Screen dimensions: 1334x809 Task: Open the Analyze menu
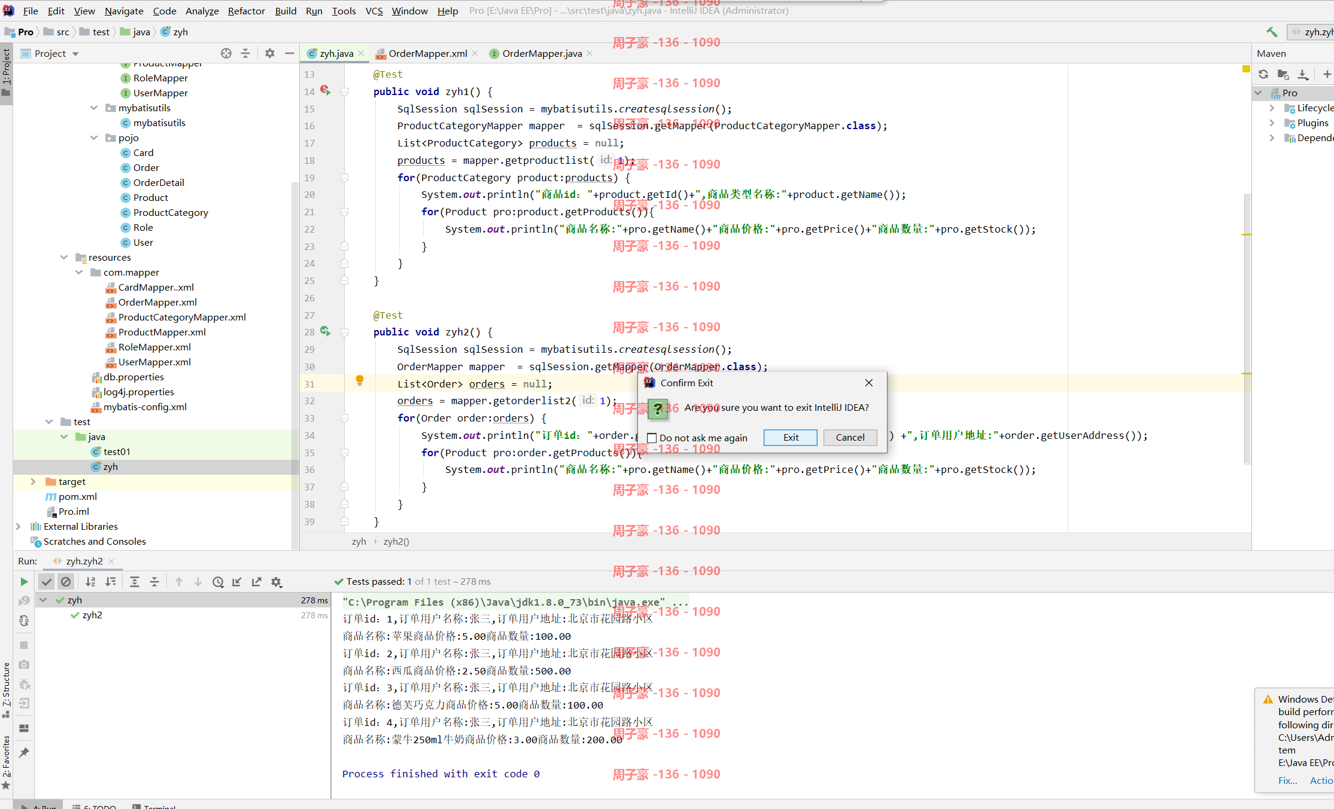(202, 11)
